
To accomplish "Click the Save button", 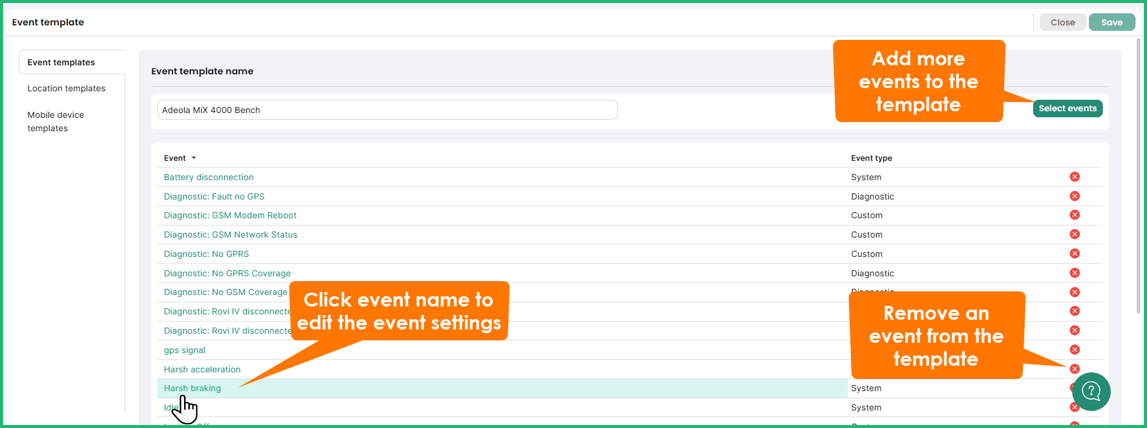I will 1112,22.
